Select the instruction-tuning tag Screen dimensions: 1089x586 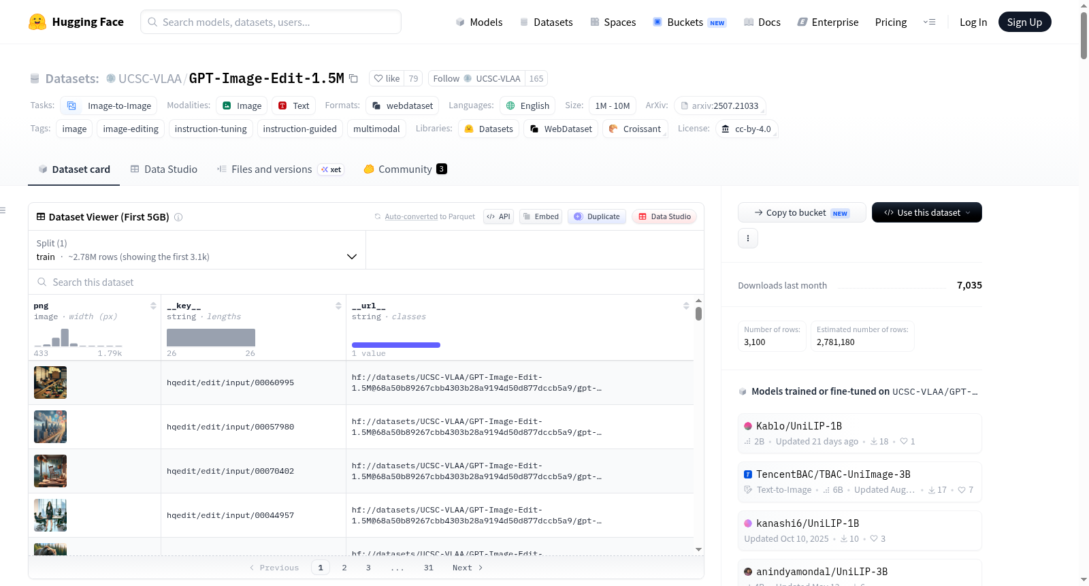coord(211,129)
